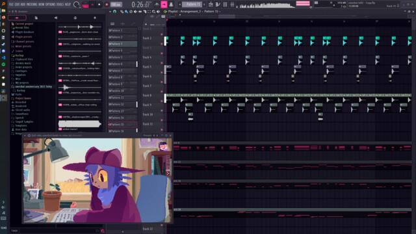Open the OPTIONS menu

[x=51, y=5]
